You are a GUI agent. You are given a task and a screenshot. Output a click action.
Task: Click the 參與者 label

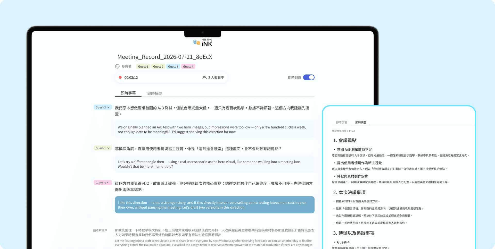[x=127, y=66]
